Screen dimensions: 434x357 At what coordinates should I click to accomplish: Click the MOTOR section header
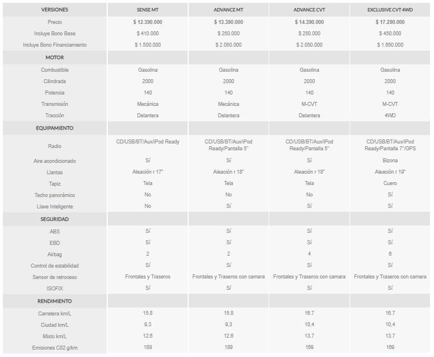[x=55, y=58]
